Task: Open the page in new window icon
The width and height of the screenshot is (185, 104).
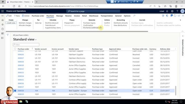Action: [179, 16]
